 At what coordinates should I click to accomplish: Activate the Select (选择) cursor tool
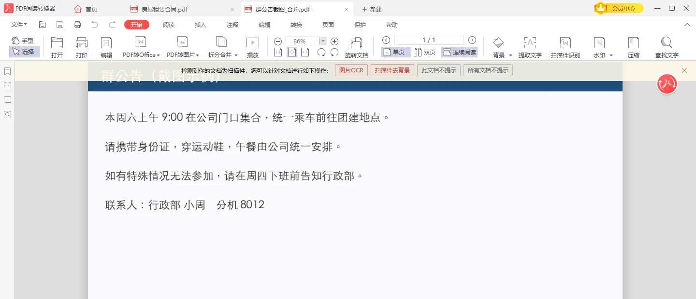coord(24,52)
